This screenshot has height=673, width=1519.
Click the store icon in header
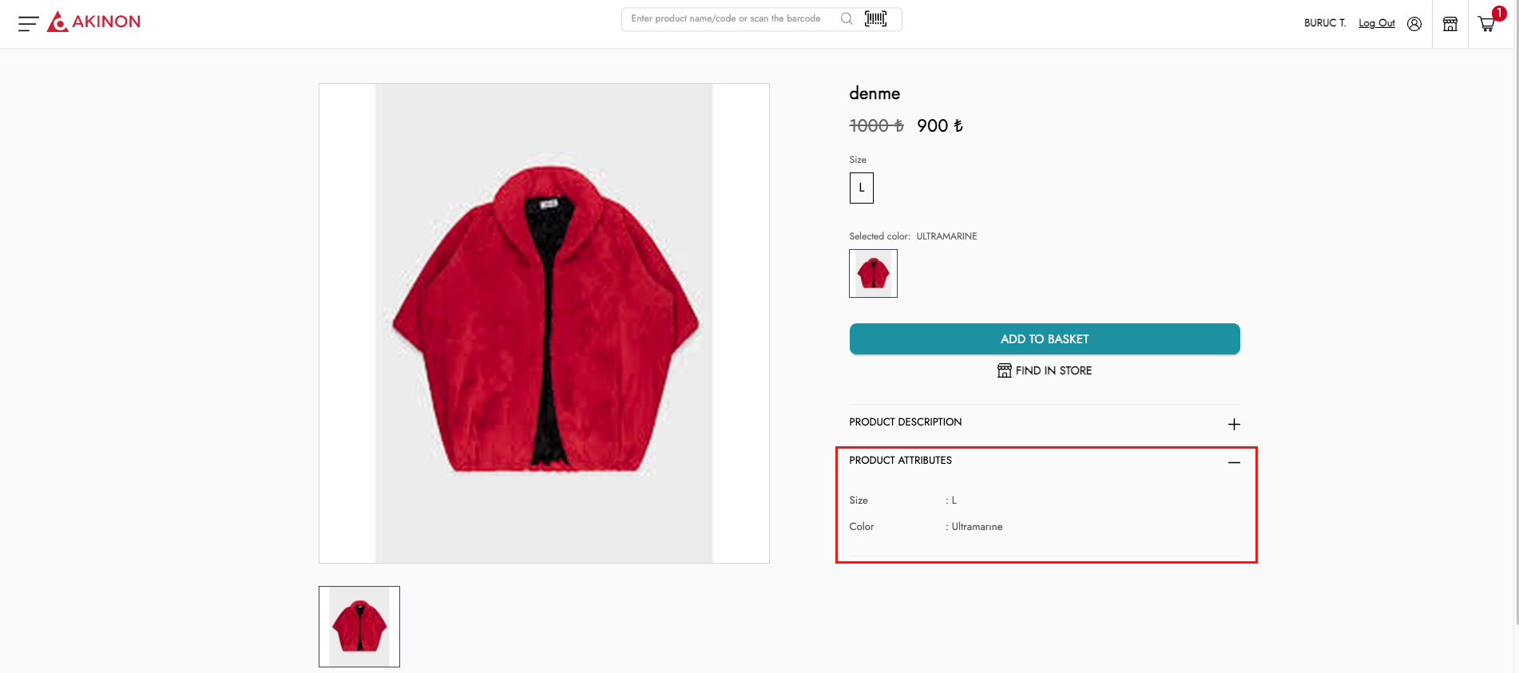click(1450, 24)
